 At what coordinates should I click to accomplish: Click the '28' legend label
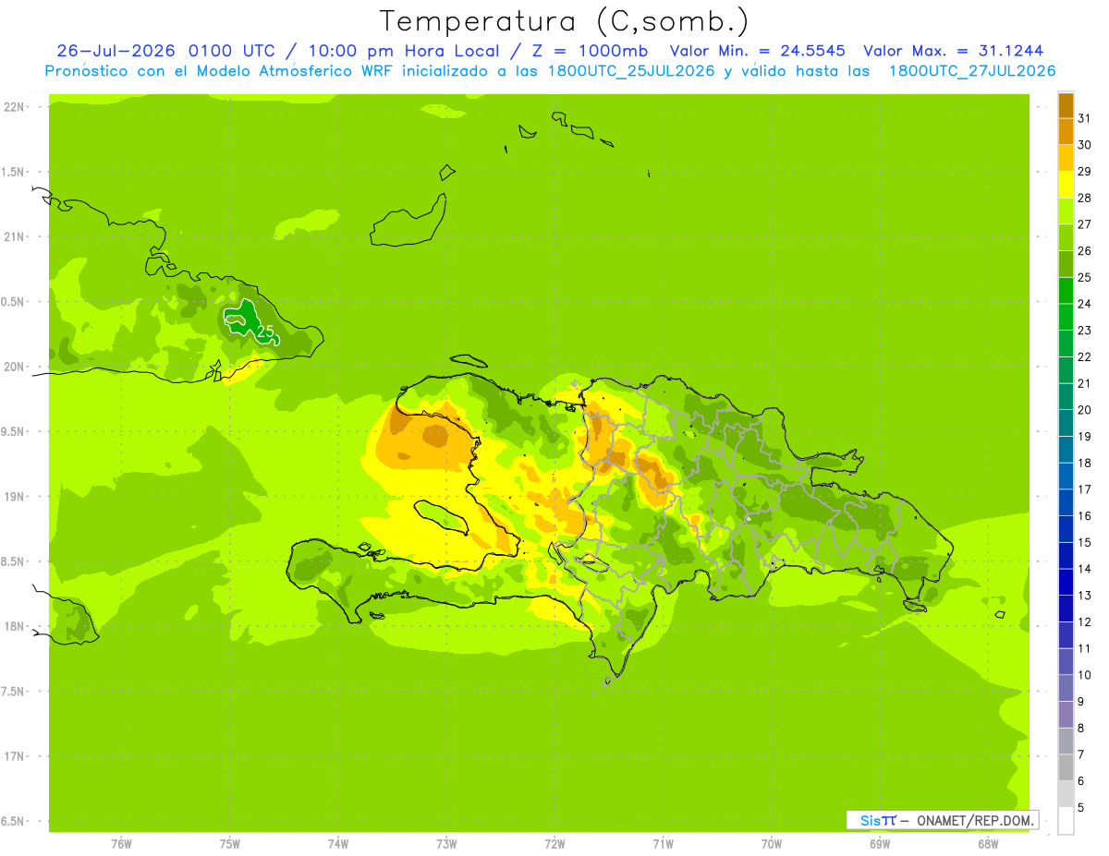1084,198
